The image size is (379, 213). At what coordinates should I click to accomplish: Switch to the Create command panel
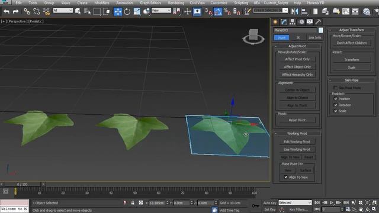(275, 22)
